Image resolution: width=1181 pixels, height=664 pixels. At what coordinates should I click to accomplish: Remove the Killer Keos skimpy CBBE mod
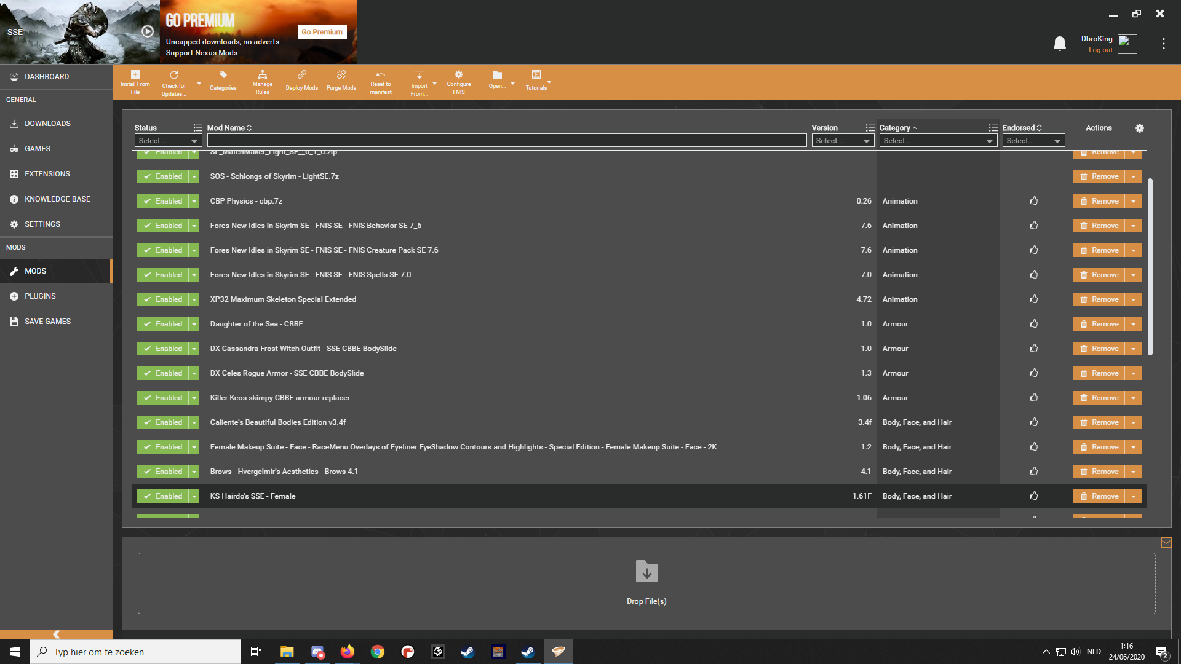click(1099, 398)
